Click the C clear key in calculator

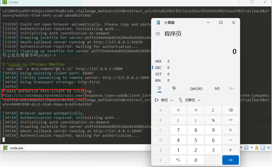coord(213,110)
